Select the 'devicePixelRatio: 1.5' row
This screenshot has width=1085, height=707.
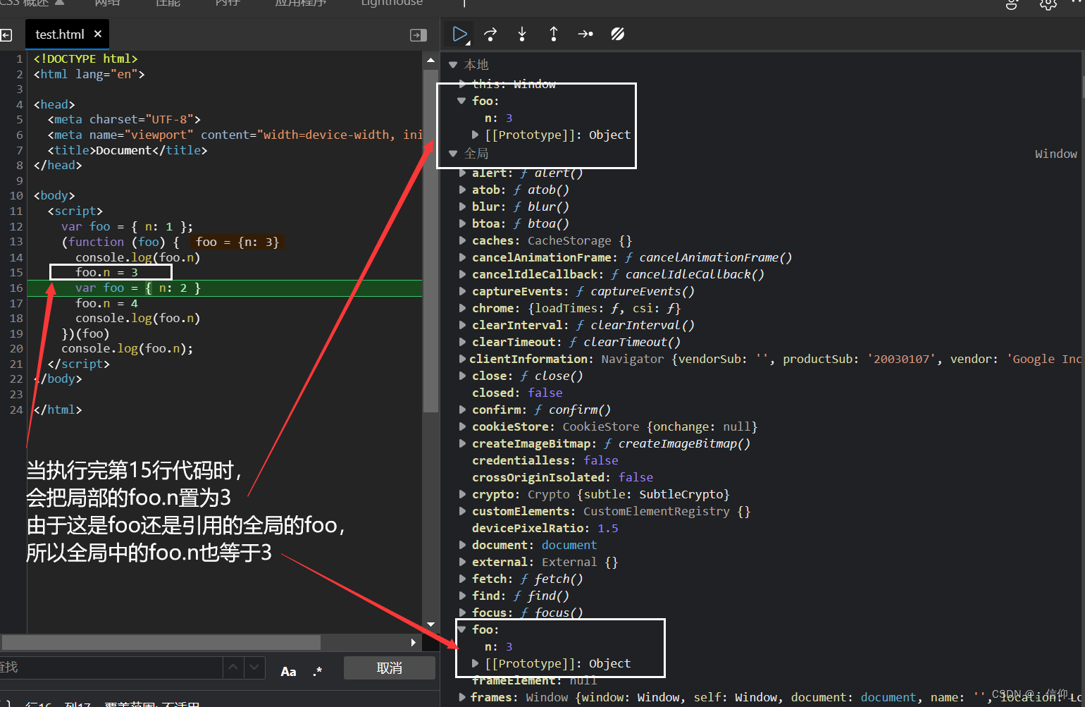pos(545,528)
